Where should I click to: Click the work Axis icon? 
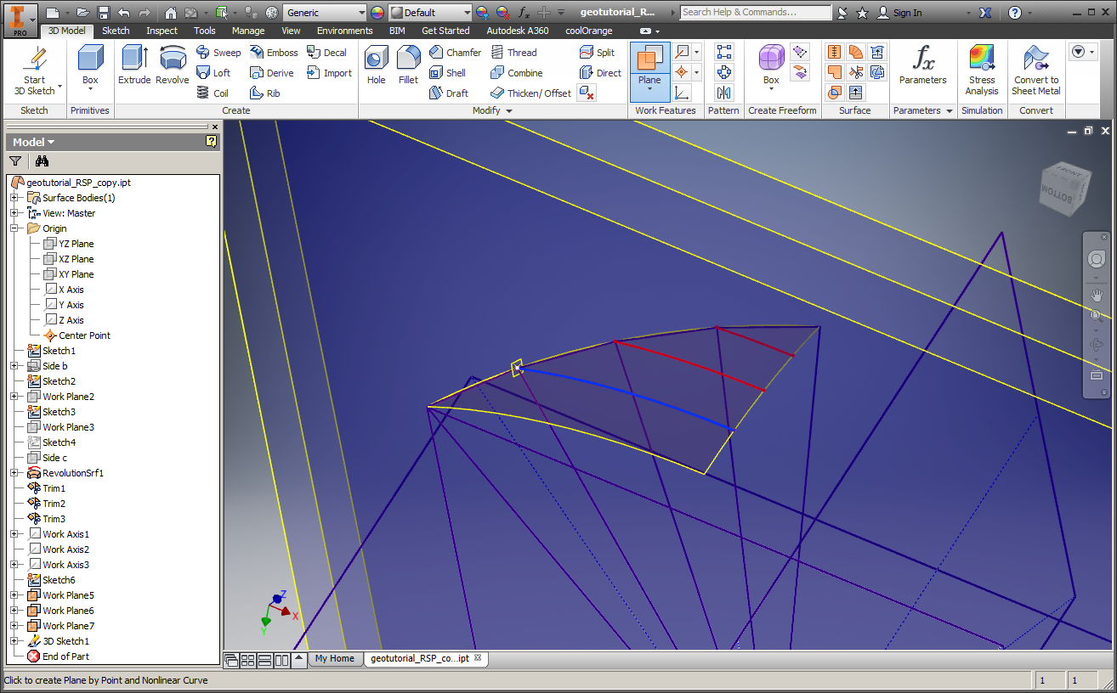pos(682,52)
